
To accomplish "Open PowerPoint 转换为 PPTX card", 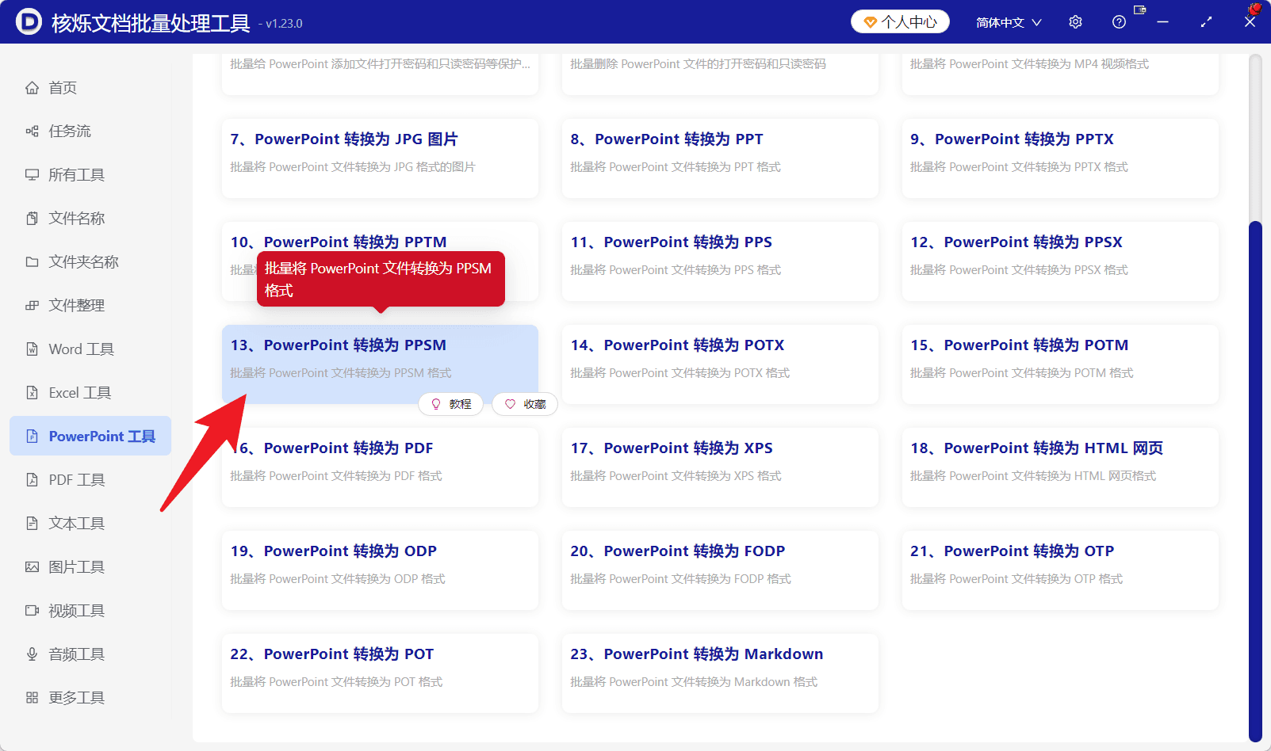I will click(1060, 158).
